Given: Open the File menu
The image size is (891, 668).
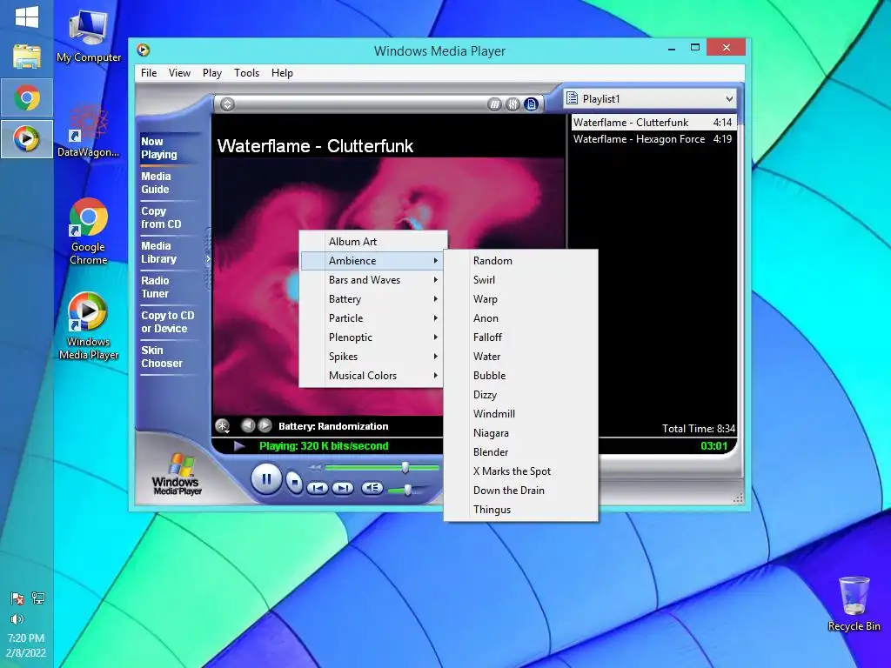Looking at the screenshot, I should pyautogui.click(x=149, y=73).
